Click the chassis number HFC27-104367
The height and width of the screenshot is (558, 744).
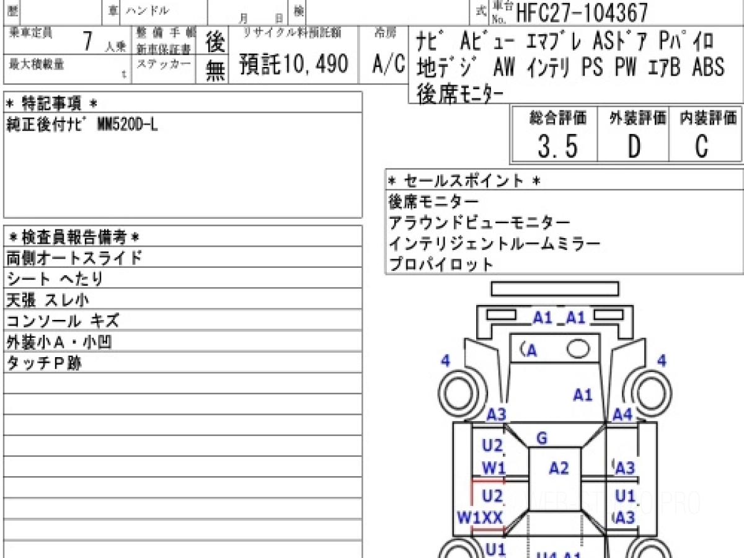(x=582, y=12)
